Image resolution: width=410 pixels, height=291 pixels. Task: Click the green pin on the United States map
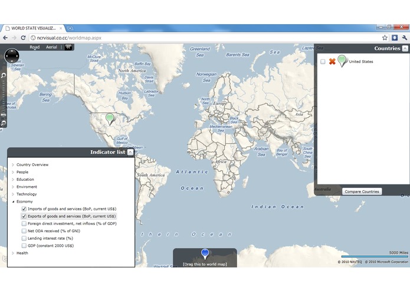[x=110, y=119]
